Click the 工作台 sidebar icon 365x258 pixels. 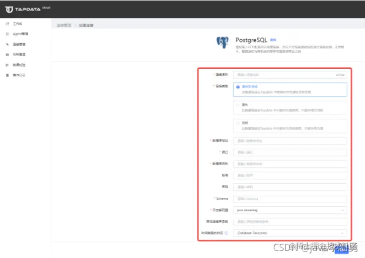7,24
